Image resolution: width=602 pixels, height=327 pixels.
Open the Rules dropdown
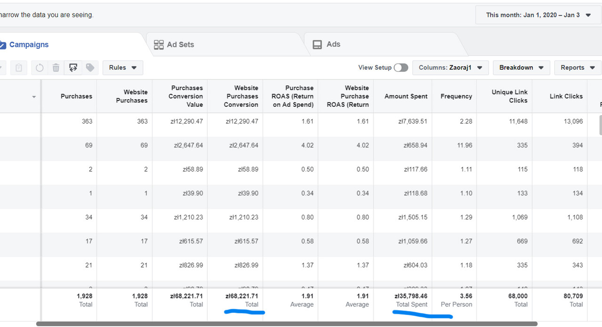point(123,68)
